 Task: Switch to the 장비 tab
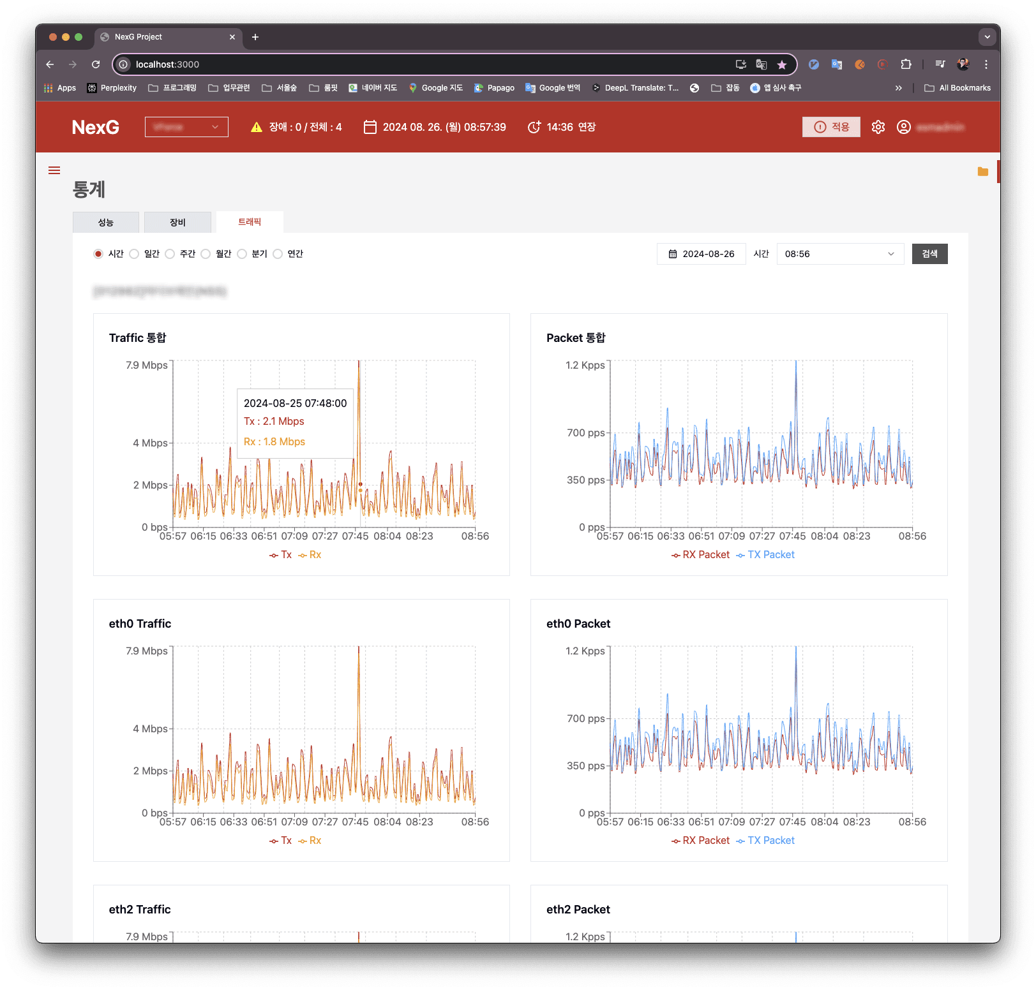(x=177, y=222)
